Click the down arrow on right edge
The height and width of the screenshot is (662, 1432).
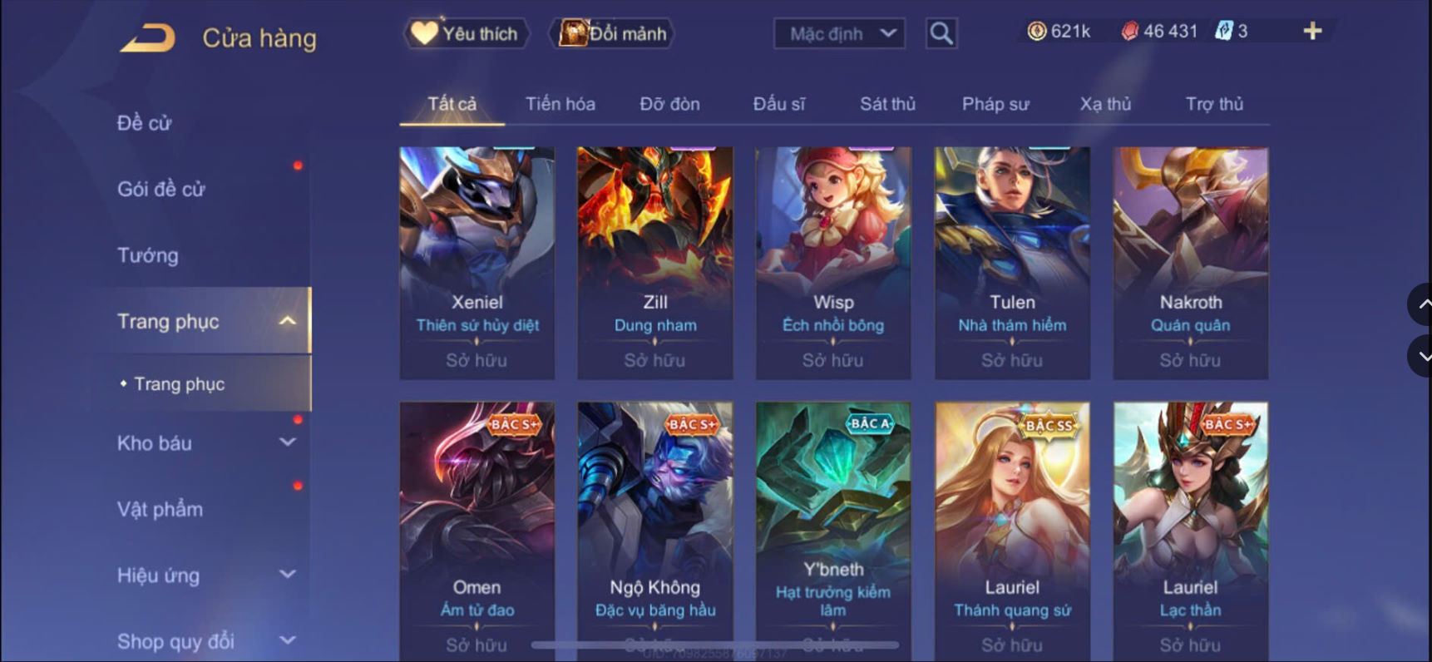coord(1420,356)
